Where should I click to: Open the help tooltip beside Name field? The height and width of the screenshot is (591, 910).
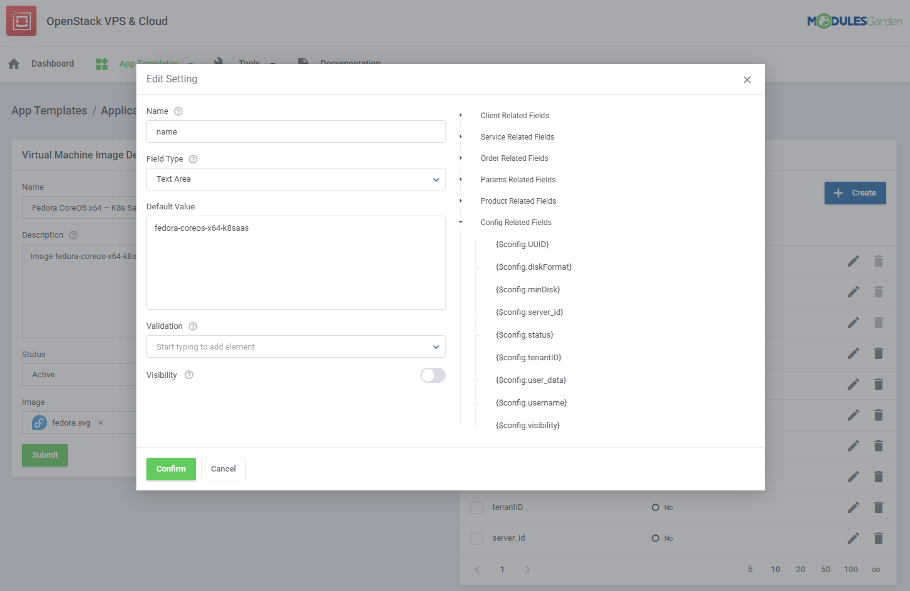point(177,111)
